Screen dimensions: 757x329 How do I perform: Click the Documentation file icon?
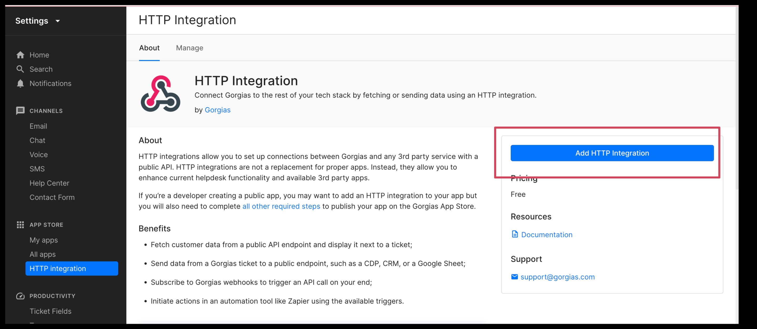[x=515, y=234]
